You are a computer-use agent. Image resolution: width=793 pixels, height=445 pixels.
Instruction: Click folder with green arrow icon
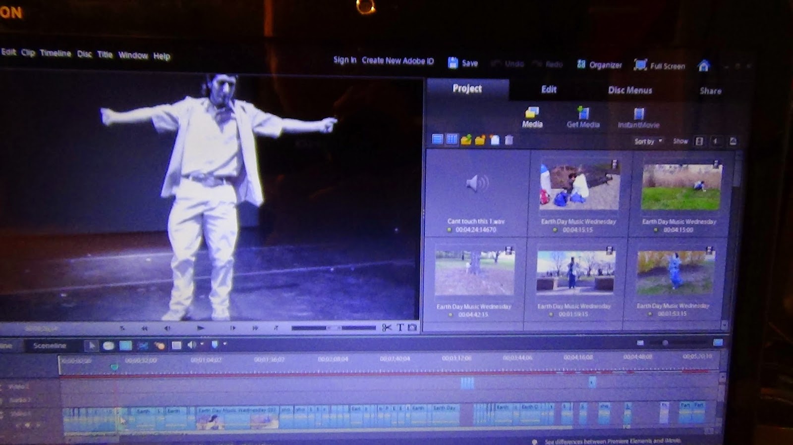pos(466,140)
